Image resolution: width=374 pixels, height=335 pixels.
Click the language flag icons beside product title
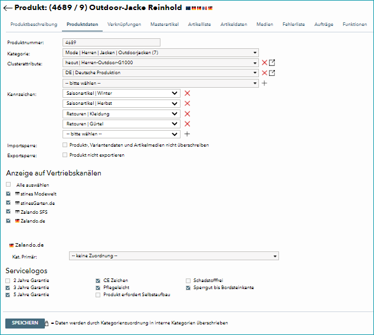coord(199,8)
